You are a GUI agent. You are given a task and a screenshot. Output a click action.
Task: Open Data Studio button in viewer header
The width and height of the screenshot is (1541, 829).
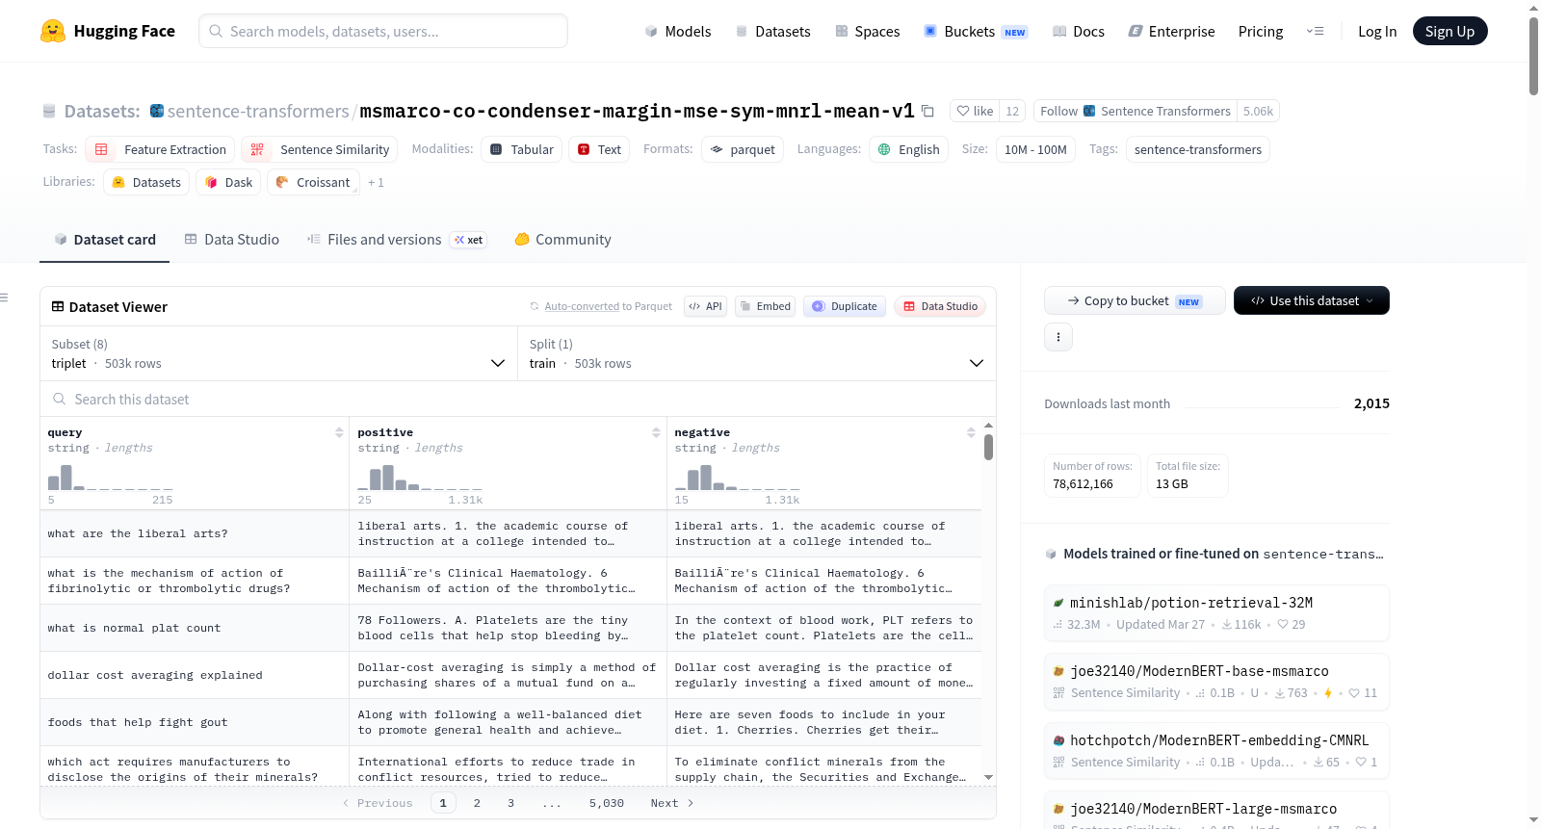[940, 306]
